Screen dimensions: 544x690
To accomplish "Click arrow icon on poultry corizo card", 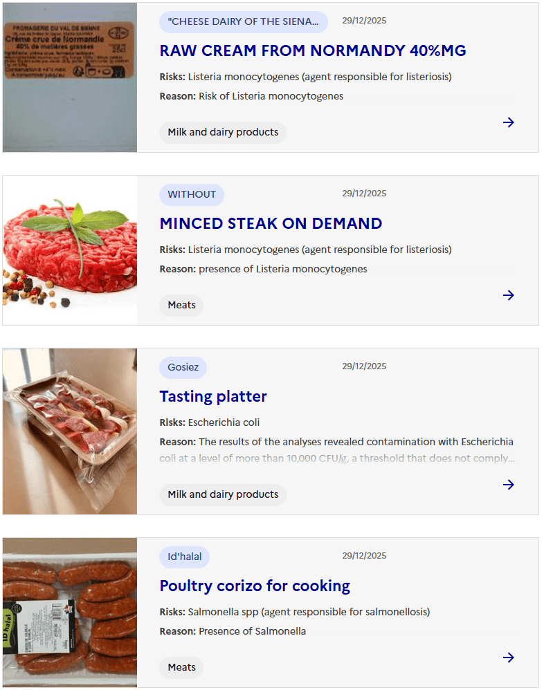I will pos(509,658).
